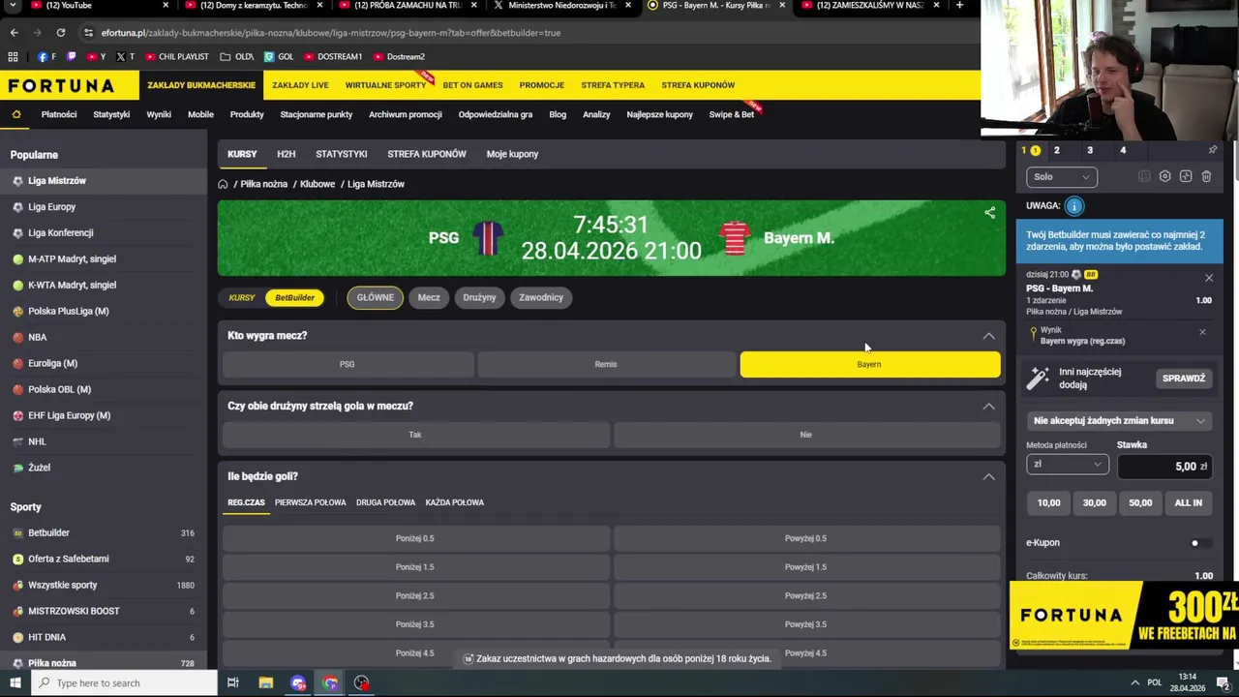The image size is (1239, 697).
Task: Open betslip settings gear icon
Action: click(1164, 176)
